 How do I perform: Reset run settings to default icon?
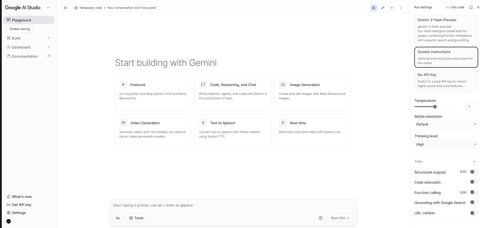click(471, 7)
